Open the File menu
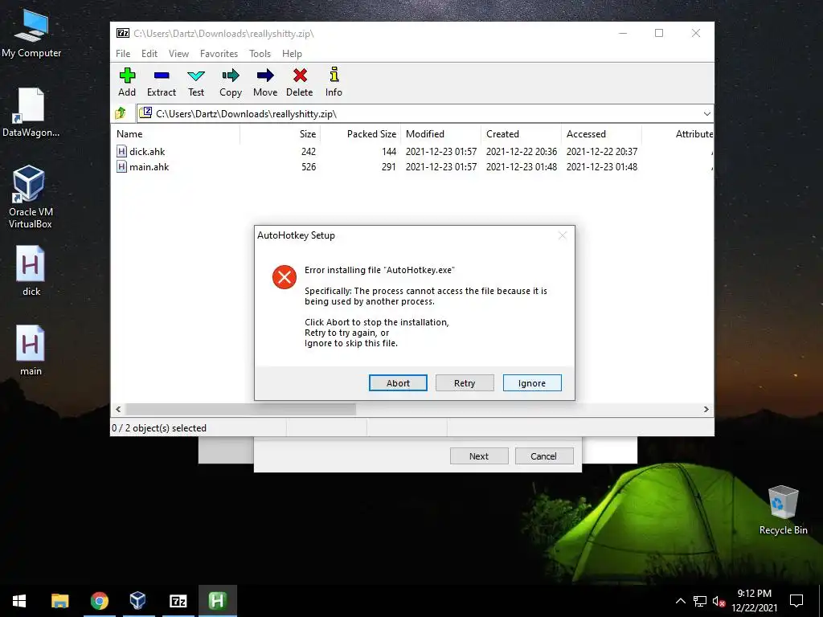This screenshot has width=823, height=617. tap(123, 54)
